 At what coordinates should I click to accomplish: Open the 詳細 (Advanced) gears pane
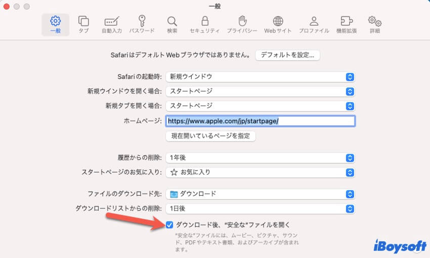click(x=375, y=25)
